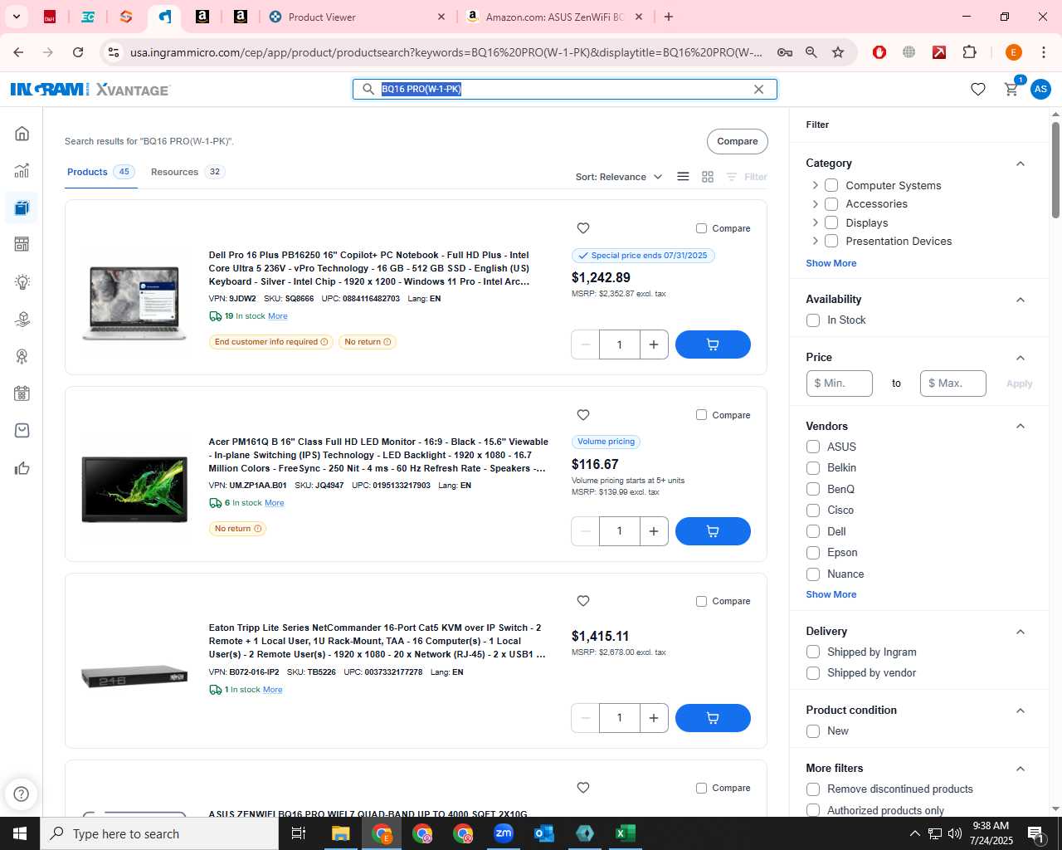Open the AS user profile avatar

[x=1040, y=90]
